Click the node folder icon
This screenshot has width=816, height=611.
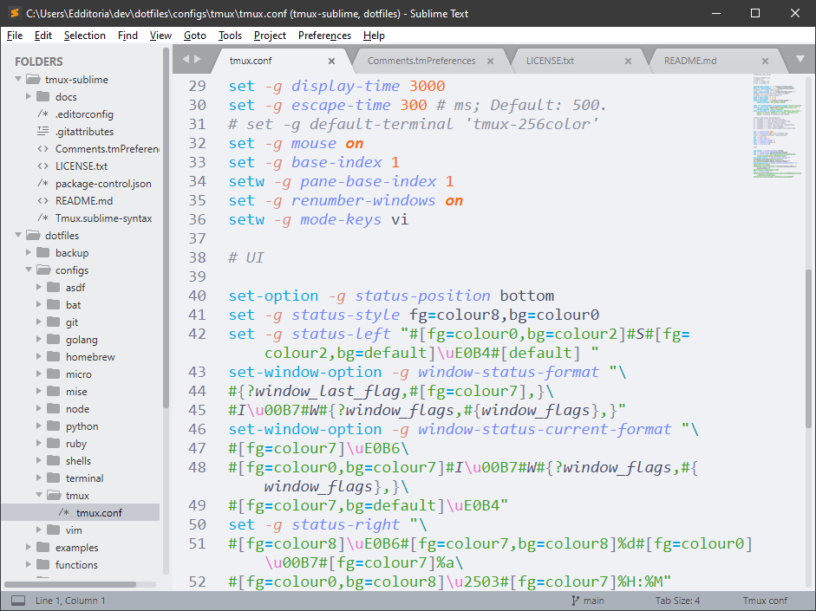point(54,408)
